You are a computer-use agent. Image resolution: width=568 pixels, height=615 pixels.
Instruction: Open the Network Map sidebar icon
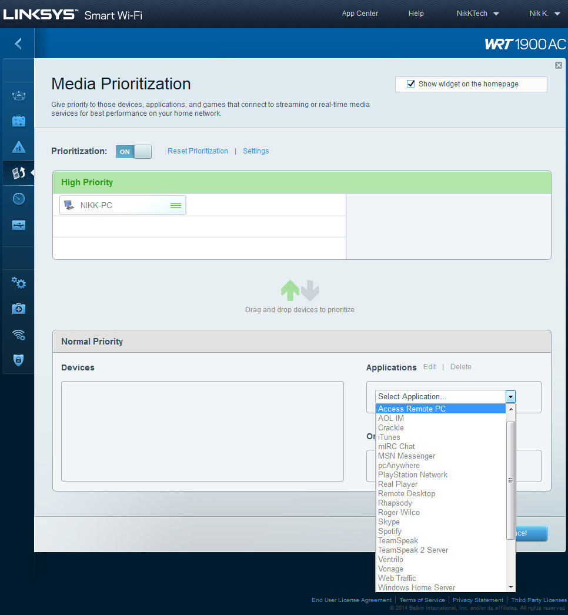(x=18, y=95)
